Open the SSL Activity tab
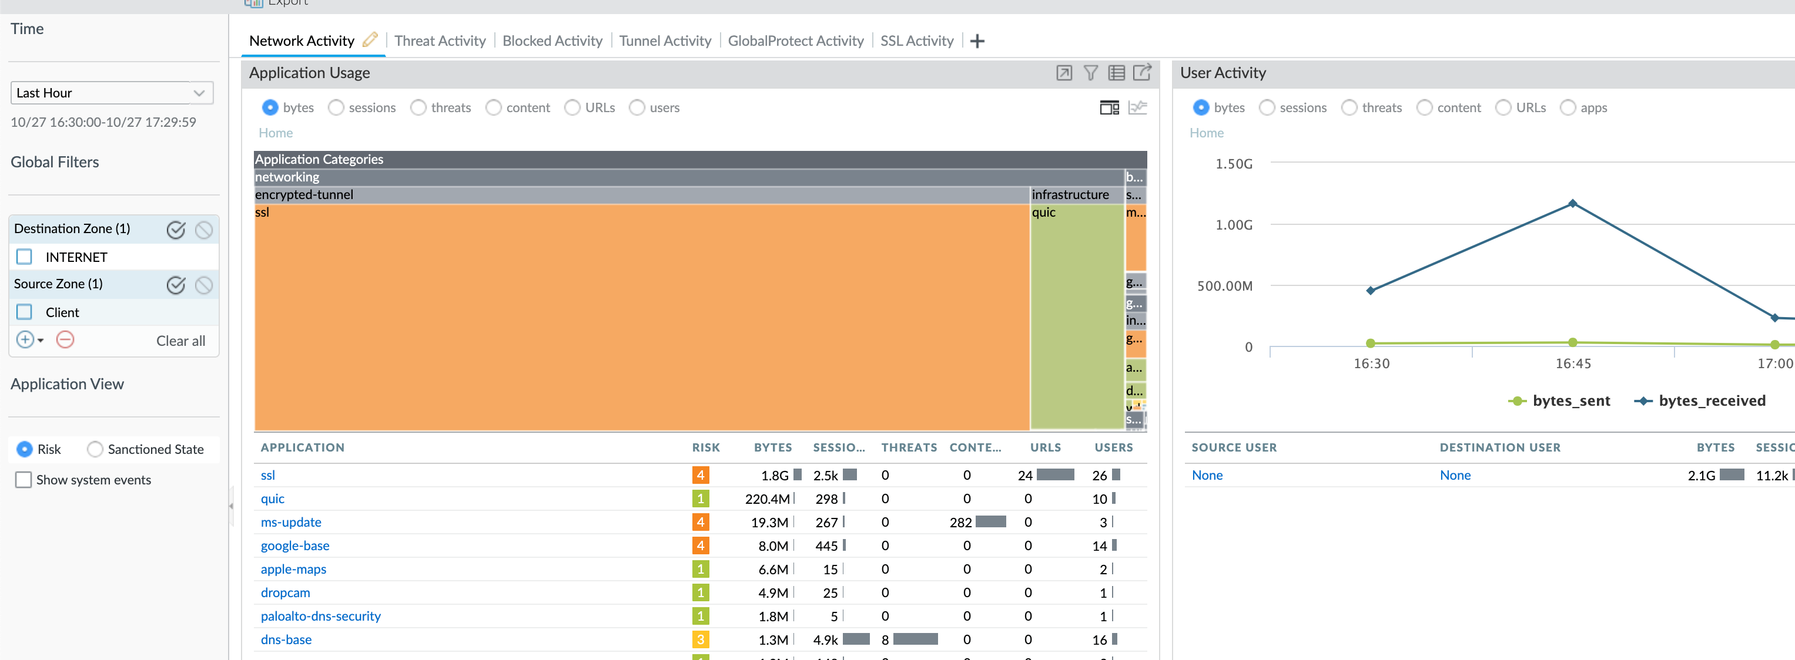This screenshot has height=660, width=1795. (x=916, y=41)
